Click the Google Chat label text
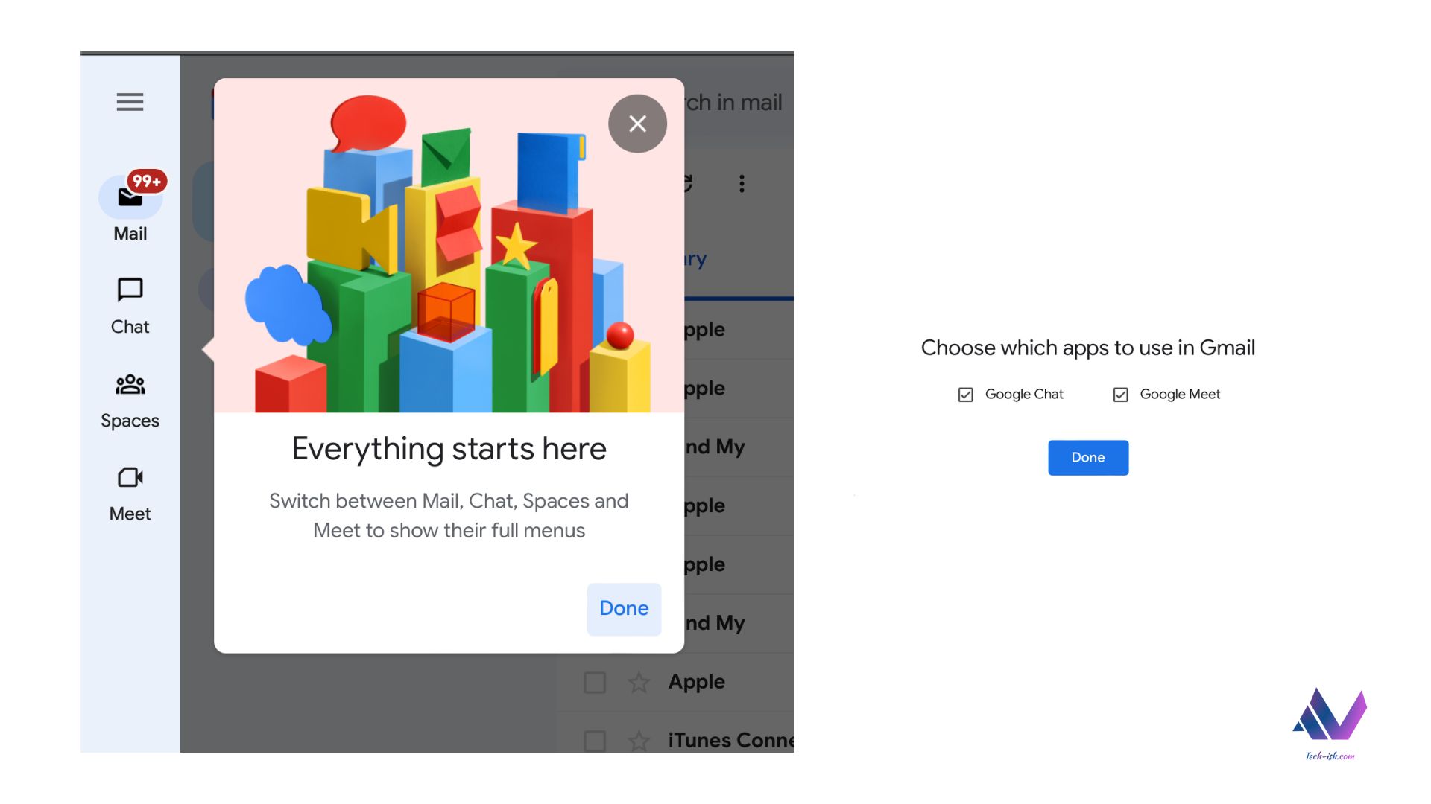Screen dimensions: 1431x804 pyautogui.click(x=1024, y=395)
